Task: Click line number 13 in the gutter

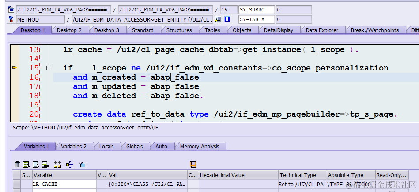Action: [x=34, y=50]
